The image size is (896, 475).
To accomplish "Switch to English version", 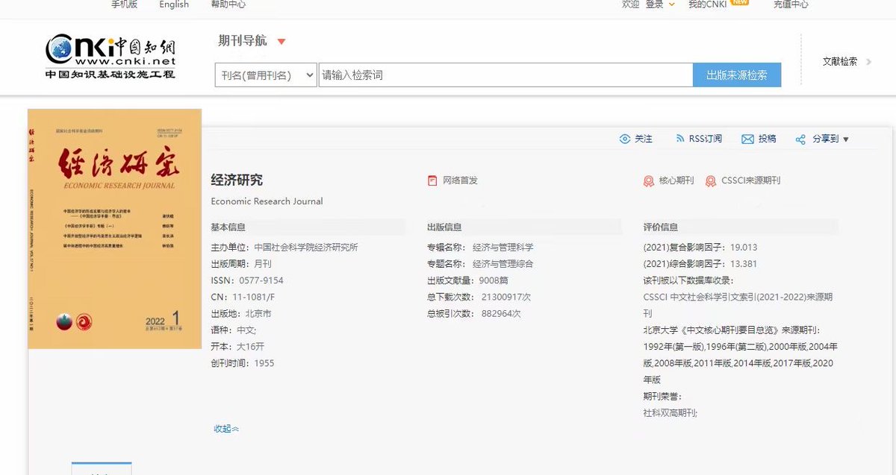I will [174, 4].
